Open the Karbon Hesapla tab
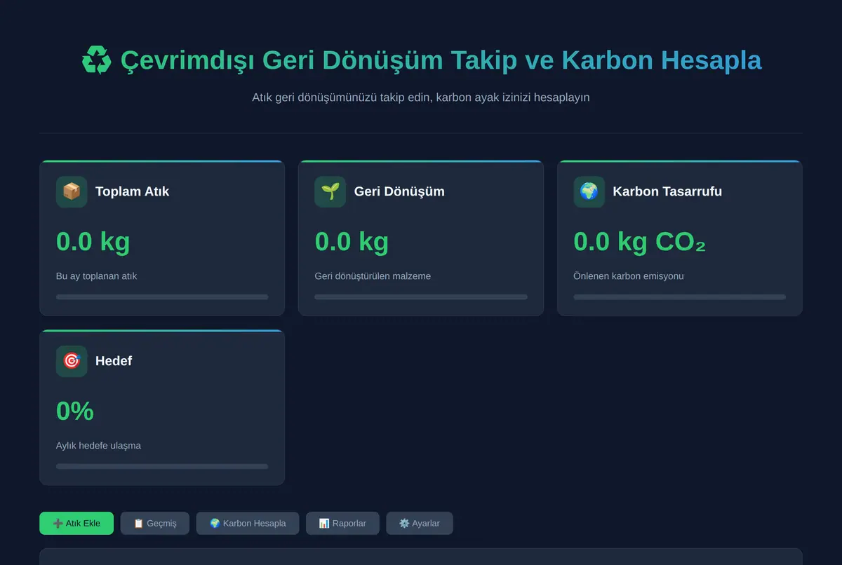 [x=248, y=523]
